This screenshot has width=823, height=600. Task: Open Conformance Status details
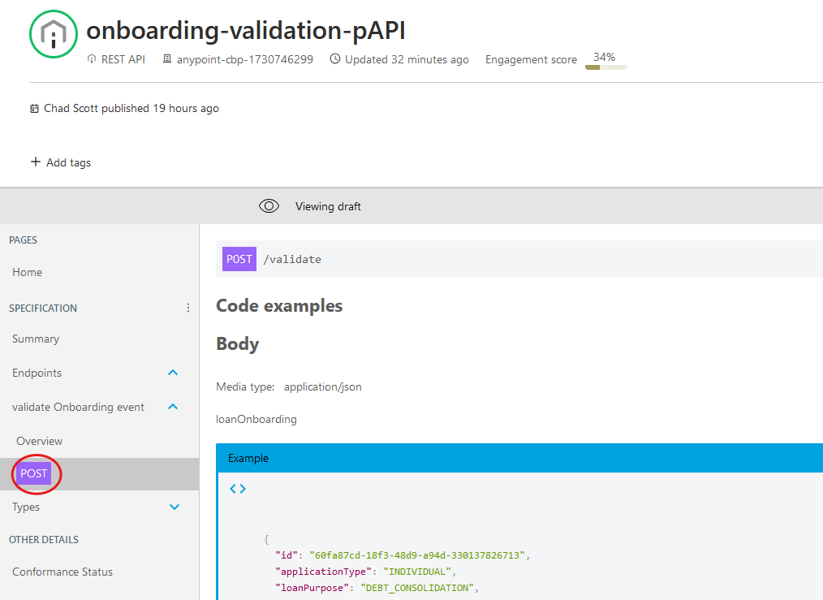pyautogui.click(x=62, y=572)
